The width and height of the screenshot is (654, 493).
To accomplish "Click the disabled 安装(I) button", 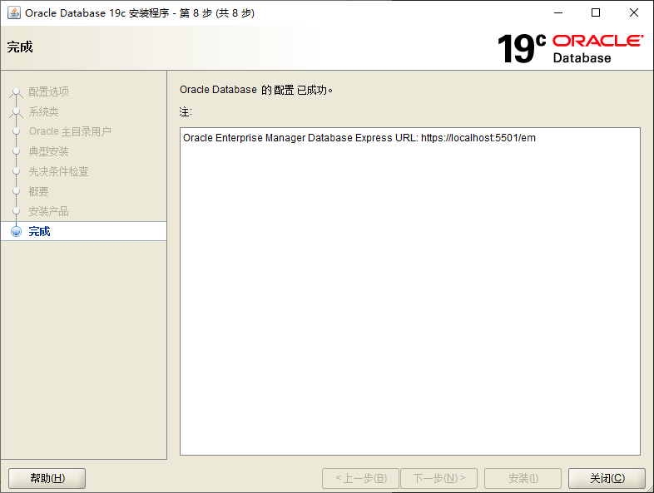I will (523, 478).
